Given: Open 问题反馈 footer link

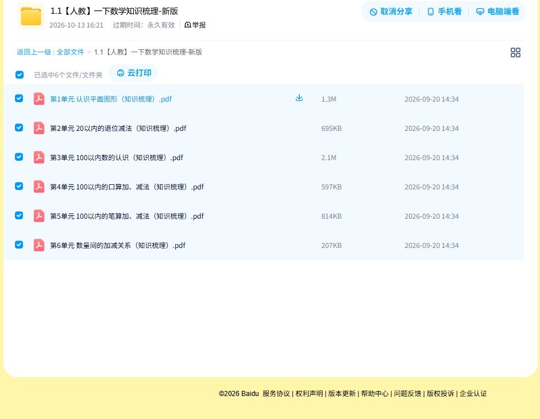Looking at the screenshot, I should point(408,394).
